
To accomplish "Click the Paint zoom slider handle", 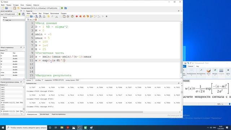I will [230, 104].
